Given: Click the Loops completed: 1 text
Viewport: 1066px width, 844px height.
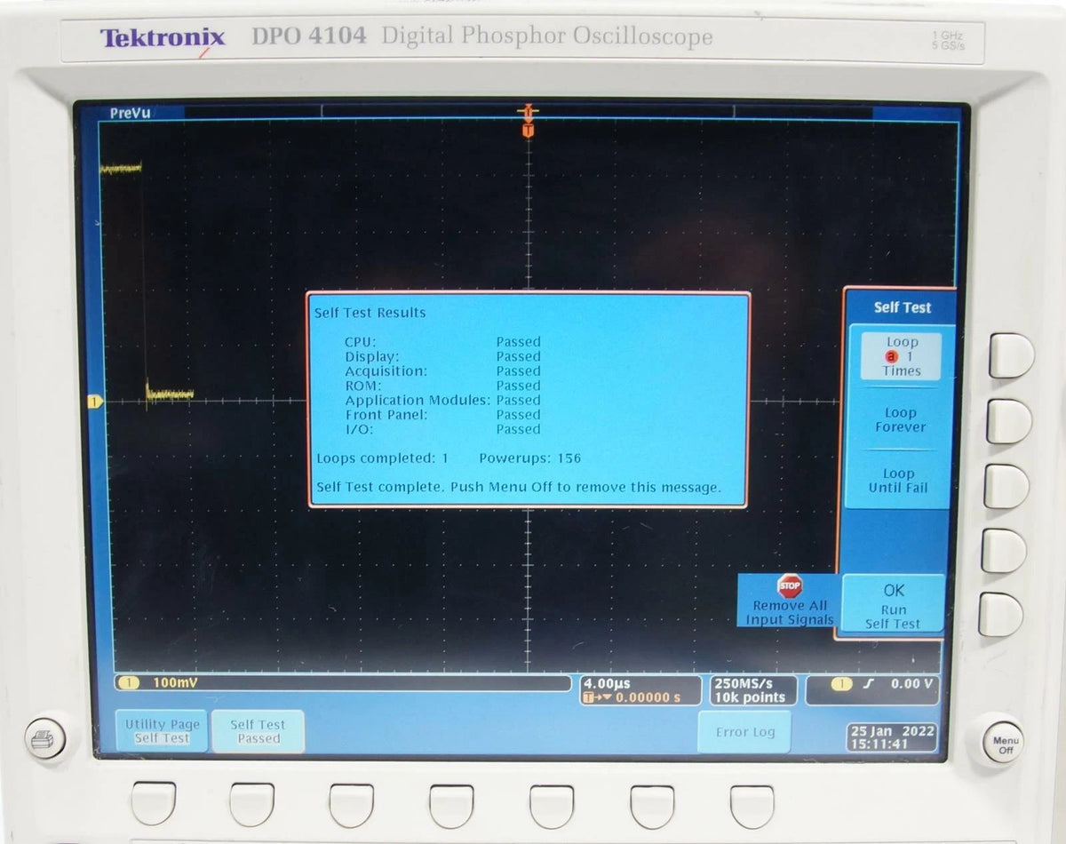Looking at the screenshot, I should tap(383, 458).
